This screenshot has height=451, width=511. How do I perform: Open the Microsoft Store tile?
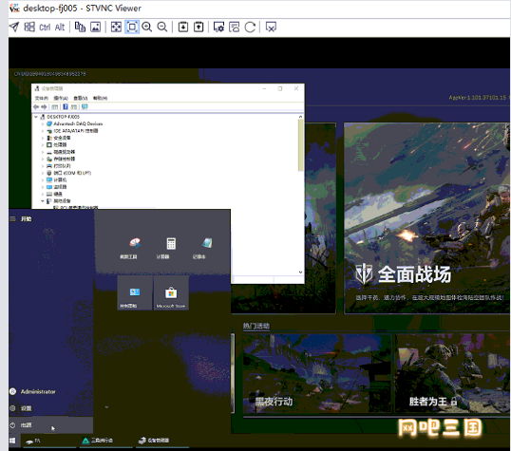[171, 292]
